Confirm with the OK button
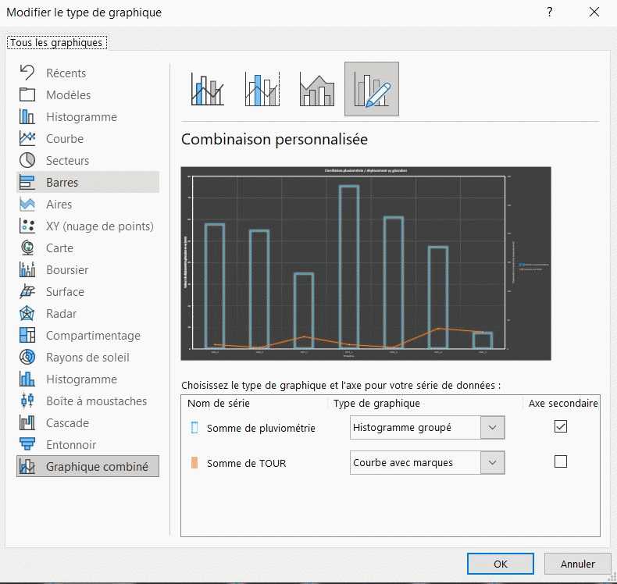The height and width of the screenshot is (584, 617). [501, 564]
